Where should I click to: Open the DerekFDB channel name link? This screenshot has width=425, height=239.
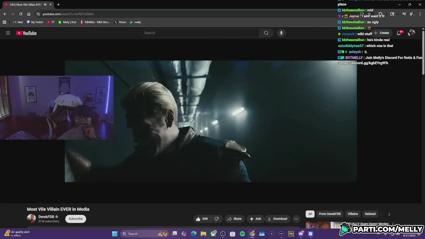coord(46,217)
